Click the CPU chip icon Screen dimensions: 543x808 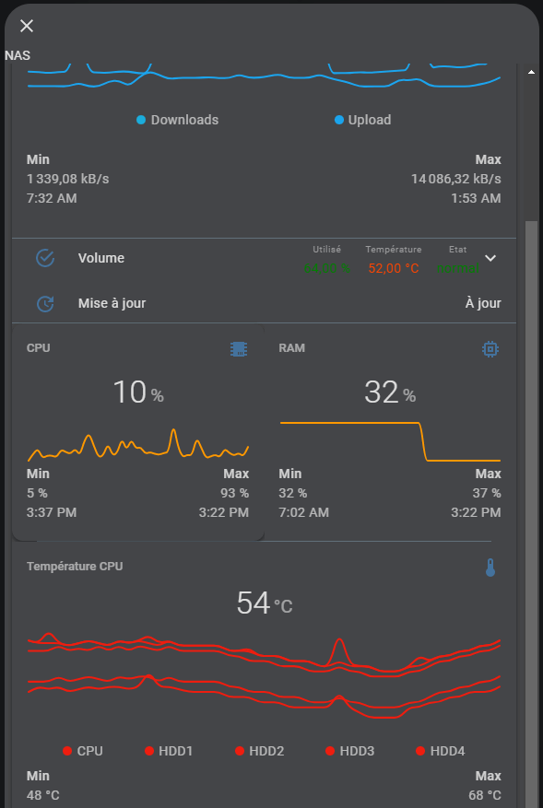(x=238, y=349)
